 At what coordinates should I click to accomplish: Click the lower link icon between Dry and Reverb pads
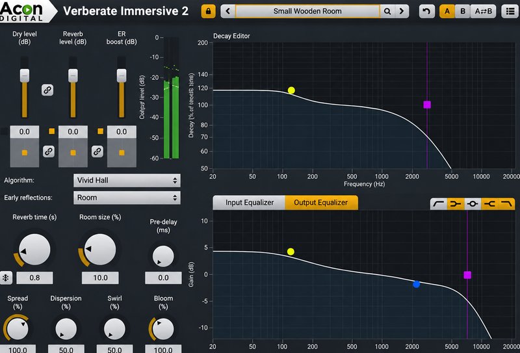pyautogui.click(x=49, y=151)
